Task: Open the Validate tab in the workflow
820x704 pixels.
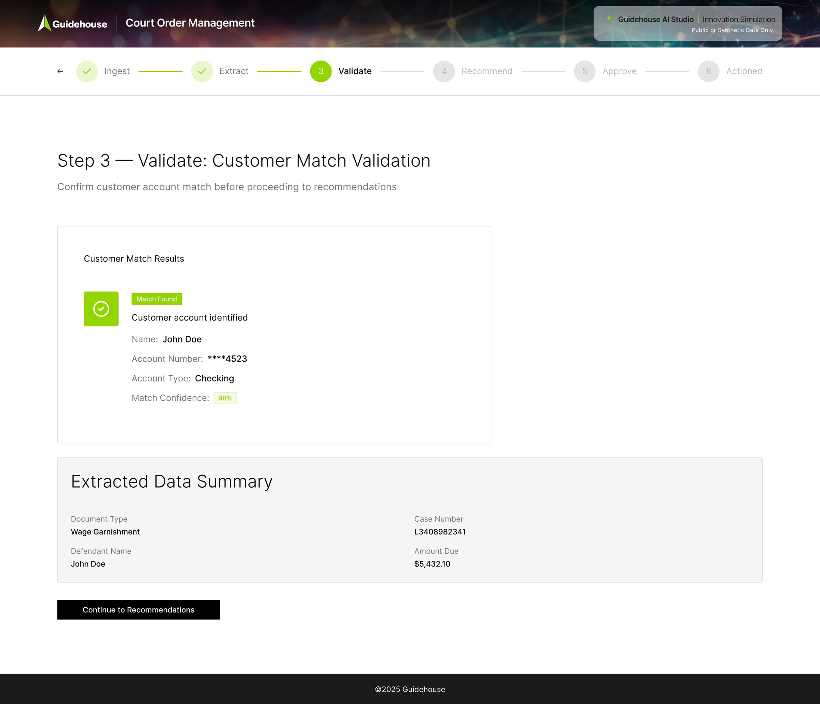Action: tap(355, 71)
